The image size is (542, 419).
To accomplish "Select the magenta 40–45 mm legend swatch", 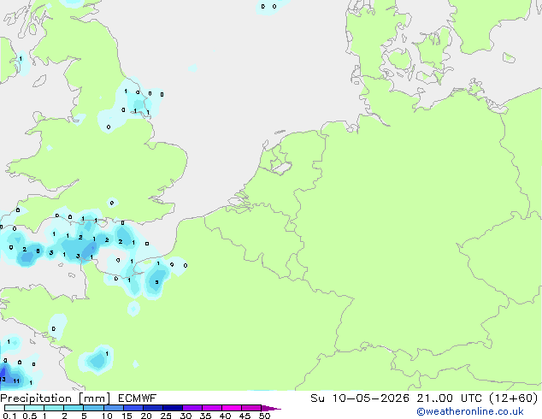I will pyautogui.click(x=232, y=408).
